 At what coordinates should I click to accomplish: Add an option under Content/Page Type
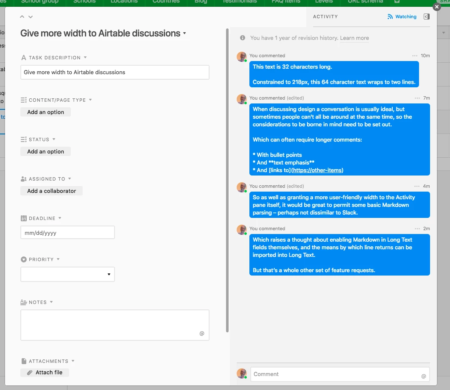click(x=45, y=112)
